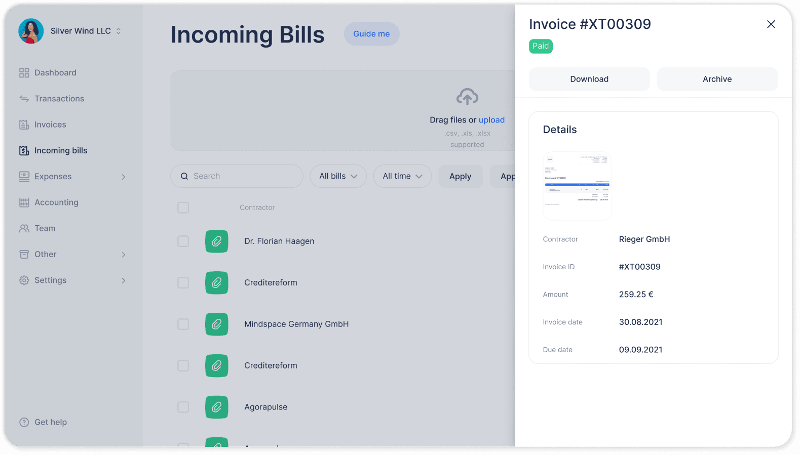800x455 pixels.
Task: Open the invoice preview thumbnail
Action: coord(577,186)
